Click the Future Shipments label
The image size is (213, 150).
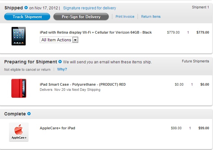pyautogui.click(x=195, y=61)
